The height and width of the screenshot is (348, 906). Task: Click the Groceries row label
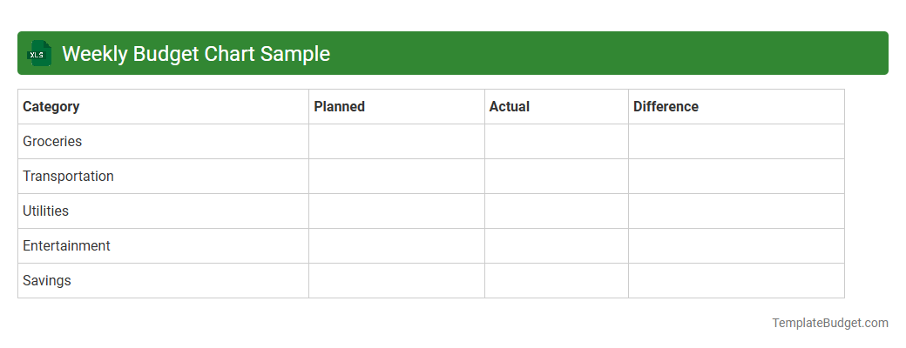pos(52,142)
